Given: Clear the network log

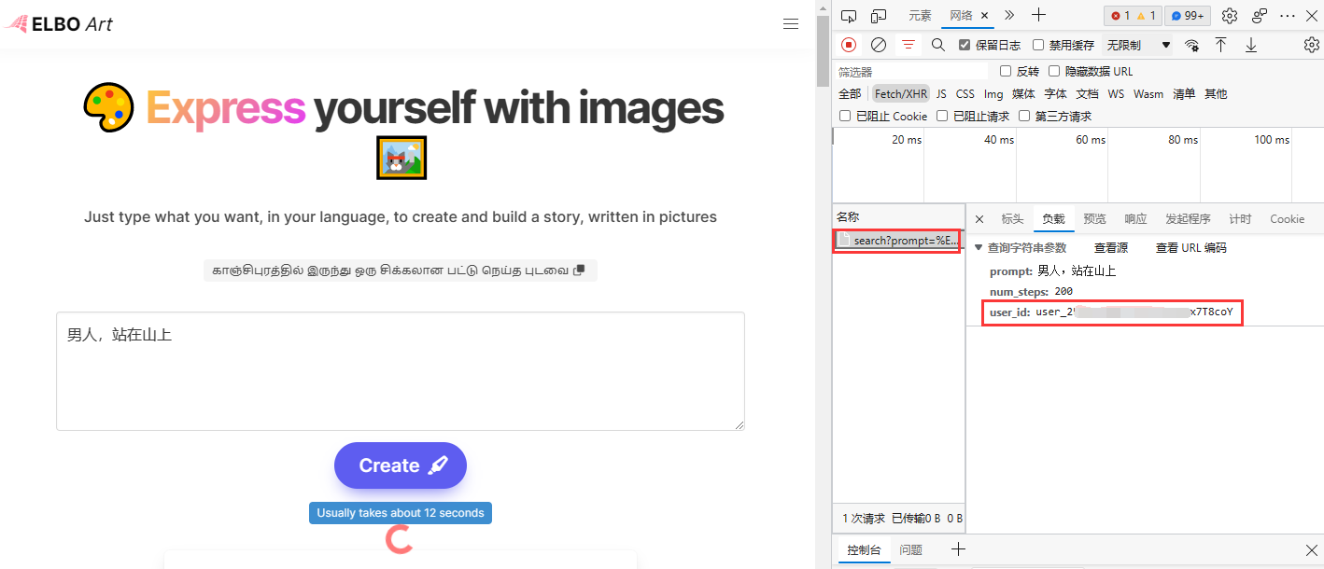Looking at the screenshot, I should coord(878,45).
